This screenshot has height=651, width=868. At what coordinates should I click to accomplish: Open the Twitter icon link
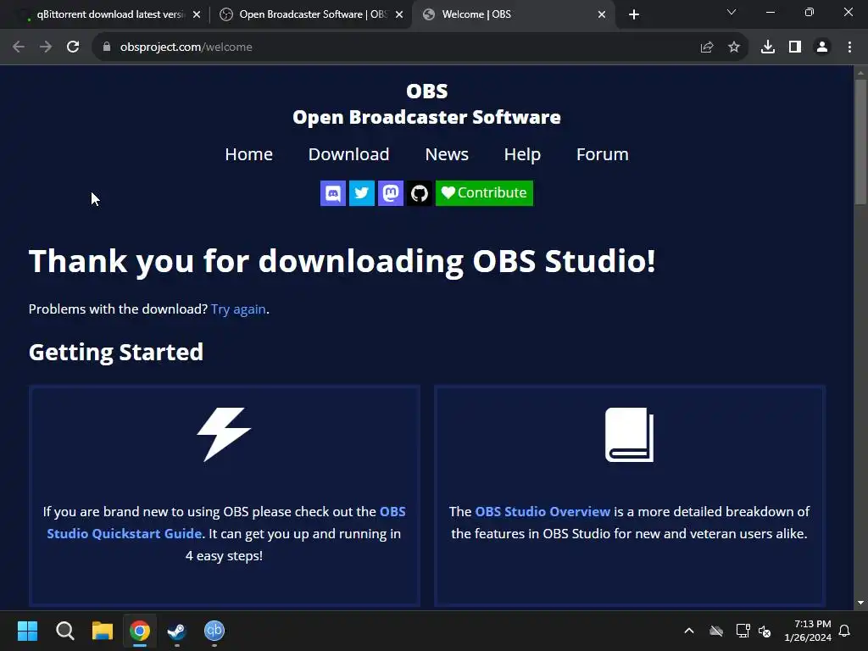tap(361, 193)
